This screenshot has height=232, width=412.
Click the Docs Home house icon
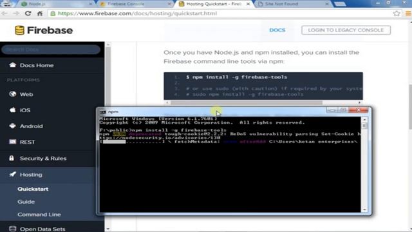tap(12, 65)
